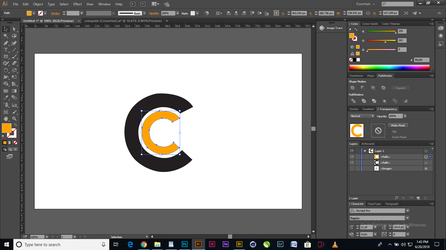
Task: Swap fill and stroke in Tools panel
Action: pyautogui.click(x=15, y=125)
